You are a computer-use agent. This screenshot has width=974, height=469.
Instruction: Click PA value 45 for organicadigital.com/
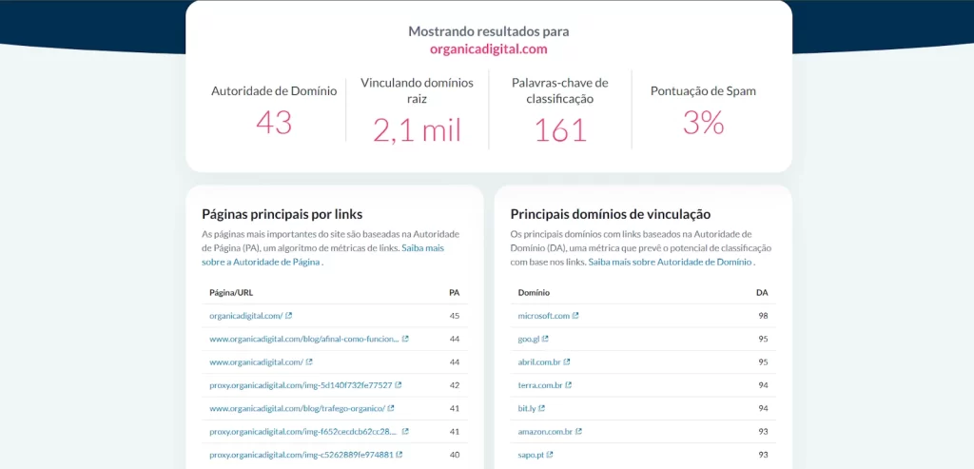(x=454, y=316)
